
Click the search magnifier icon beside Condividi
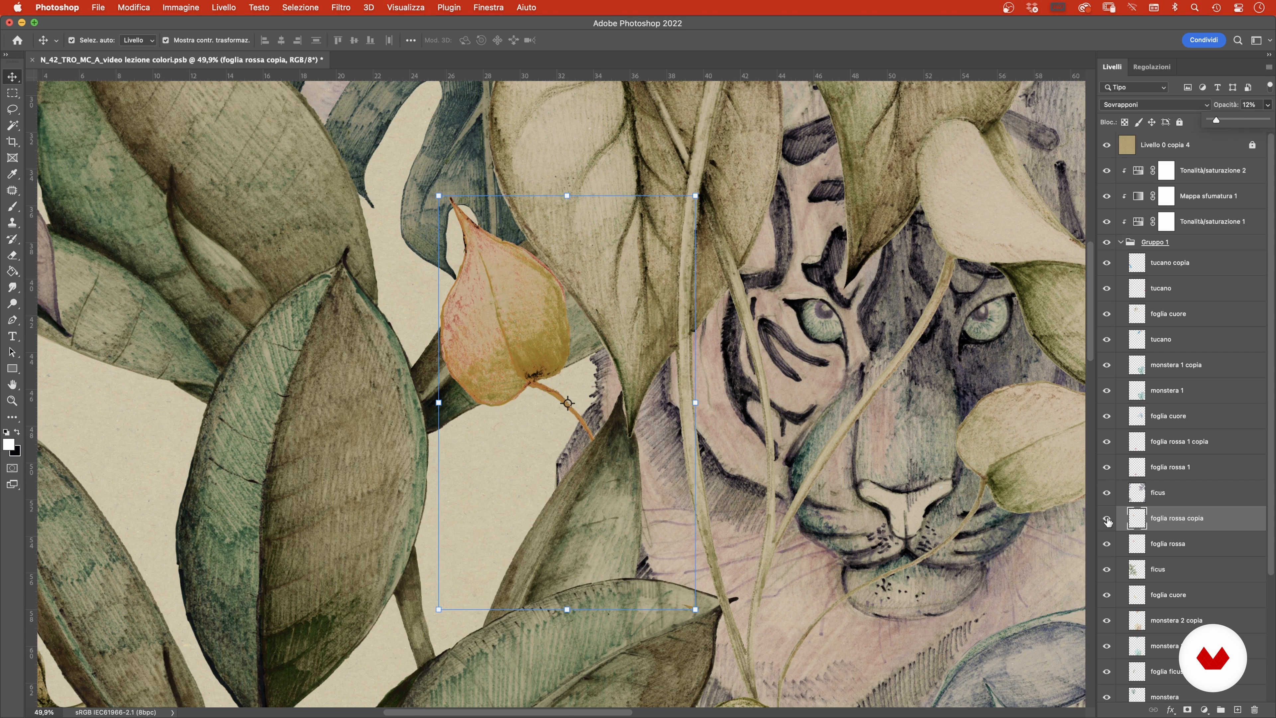click(1237, 41)
